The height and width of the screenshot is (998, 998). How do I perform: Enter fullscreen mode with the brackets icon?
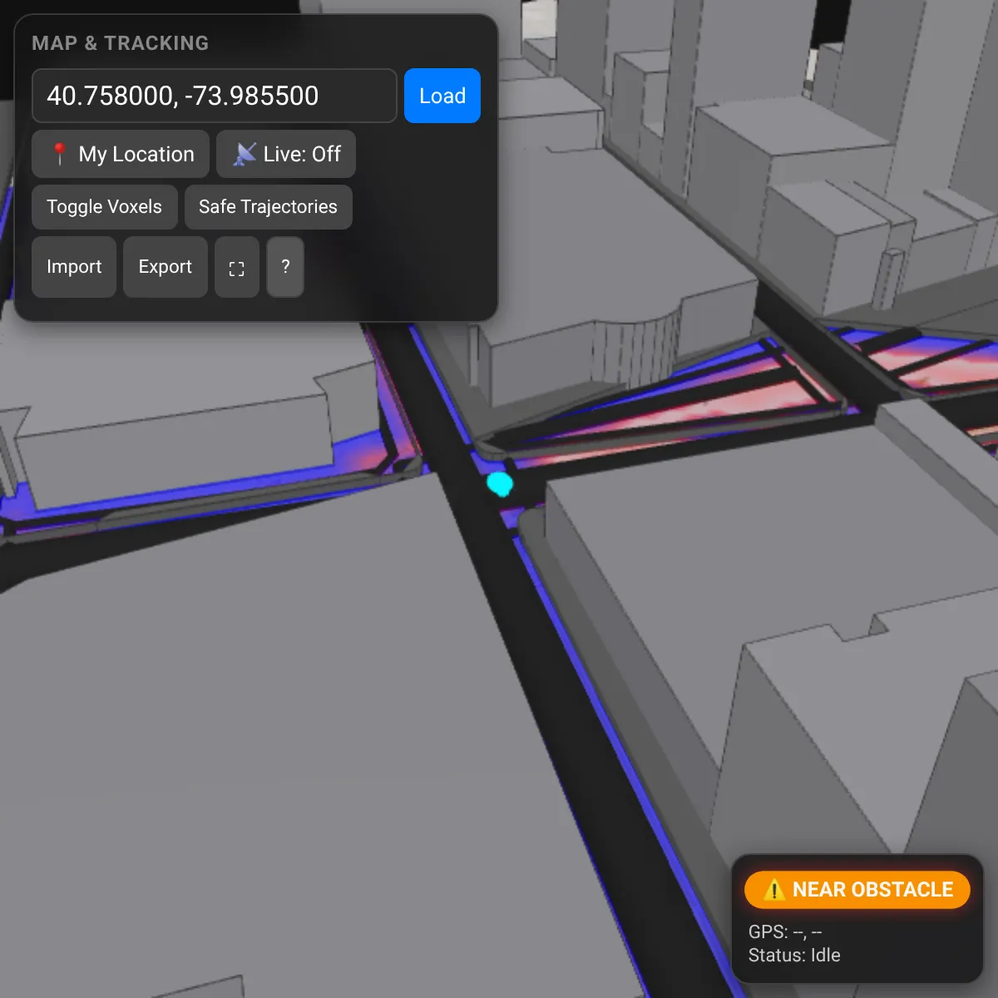[x=237, y=268]
